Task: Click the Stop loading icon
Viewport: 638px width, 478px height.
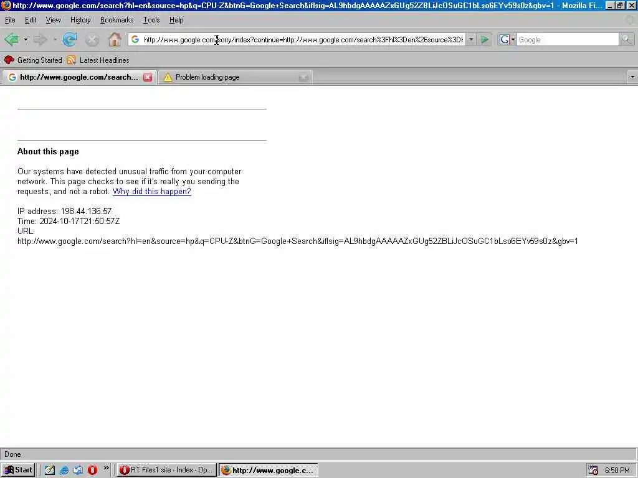Action: tap(92, 39)
